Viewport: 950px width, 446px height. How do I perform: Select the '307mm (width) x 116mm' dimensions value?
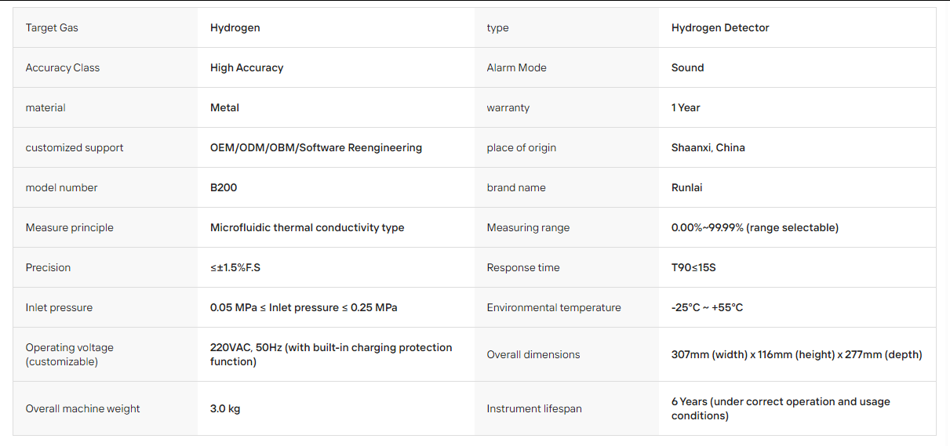[x=797, y=354]
